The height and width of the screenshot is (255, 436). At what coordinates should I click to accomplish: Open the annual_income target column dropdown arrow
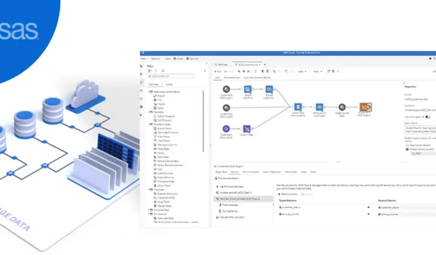coord(369,214)
